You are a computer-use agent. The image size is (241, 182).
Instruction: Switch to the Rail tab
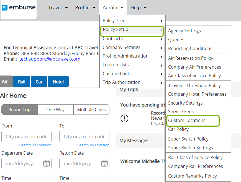[x=22, y=82]
